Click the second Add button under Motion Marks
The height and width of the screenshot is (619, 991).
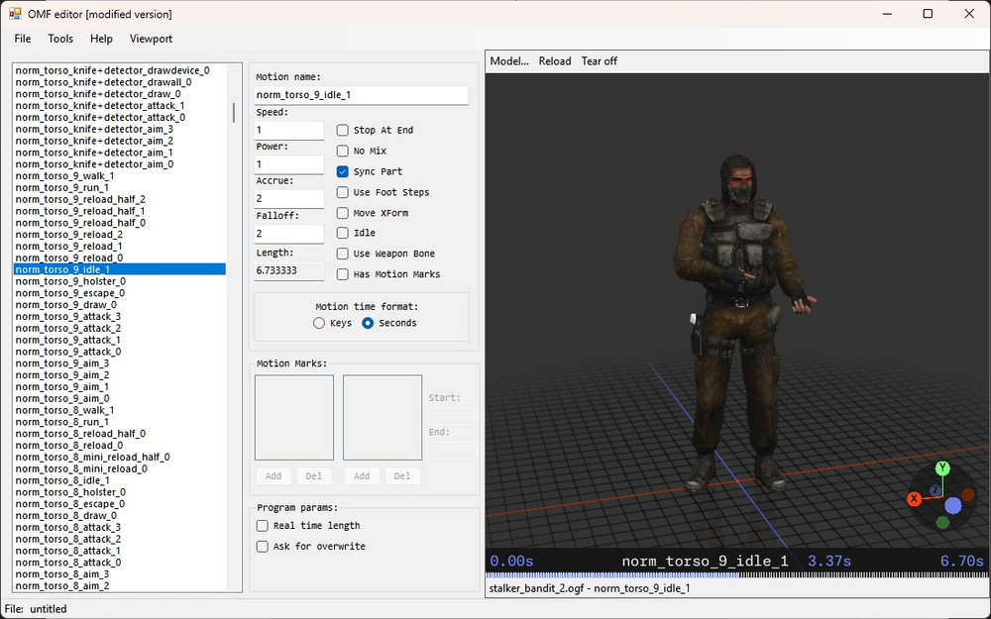[x=362, y=476]
